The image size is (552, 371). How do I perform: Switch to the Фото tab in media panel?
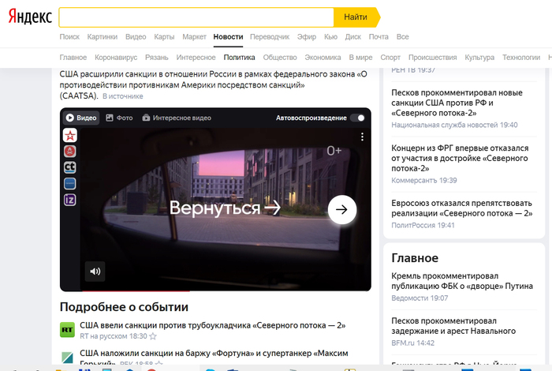[x=118, y=118]
